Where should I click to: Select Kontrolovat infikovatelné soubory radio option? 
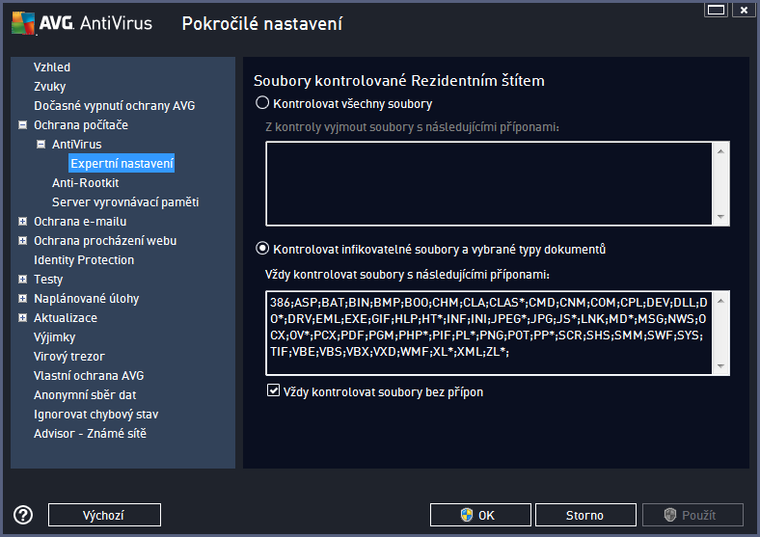(x=262, y=249)
